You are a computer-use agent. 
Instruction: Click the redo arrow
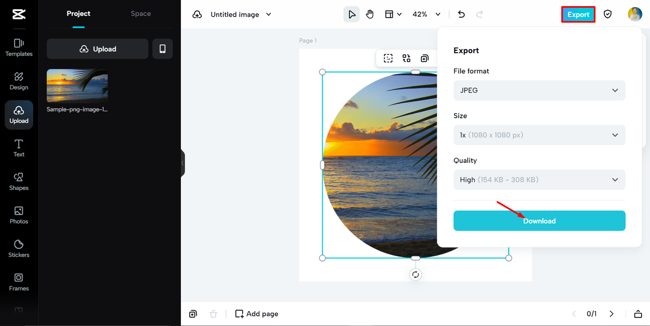pos(479,14)
